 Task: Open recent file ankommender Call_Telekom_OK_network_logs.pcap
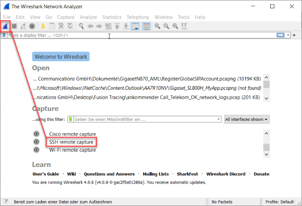[146, 97]
